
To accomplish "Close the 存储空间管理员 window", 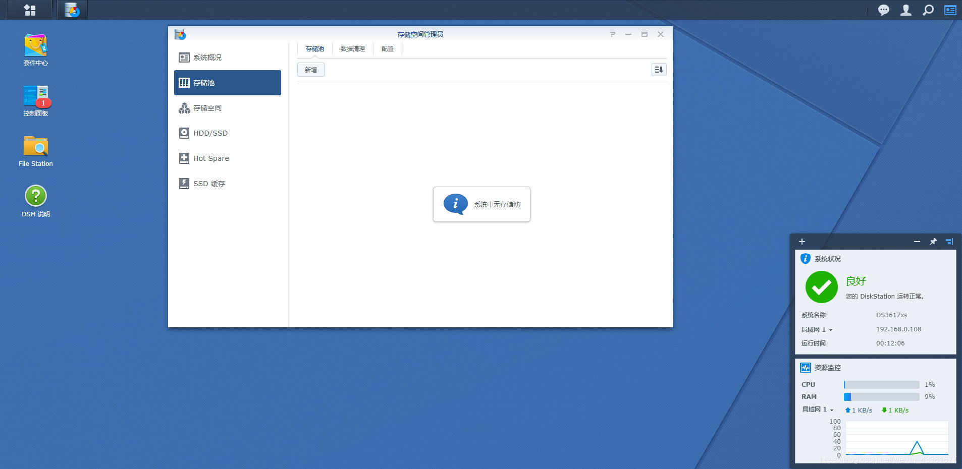I will (661, 34).
